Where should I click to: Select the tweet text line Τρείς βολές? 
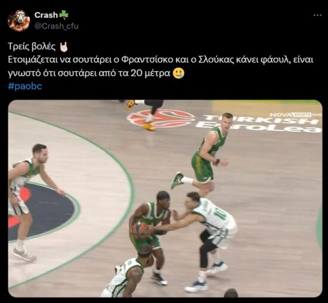point(32,47)
